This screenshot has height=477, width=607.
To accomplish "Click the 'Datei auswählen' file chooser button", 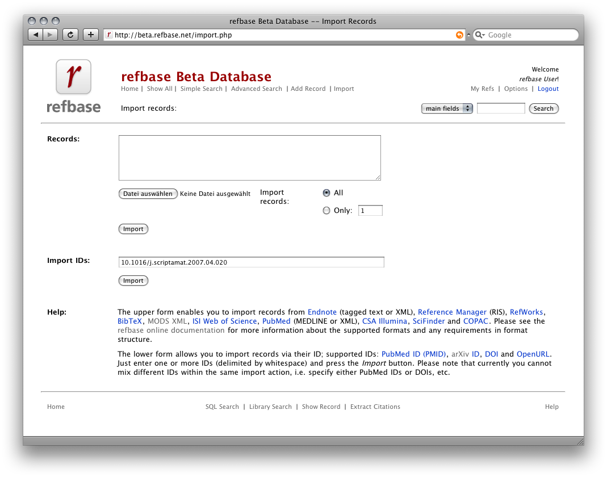I will pyautogui.click(x=148, y=194).
